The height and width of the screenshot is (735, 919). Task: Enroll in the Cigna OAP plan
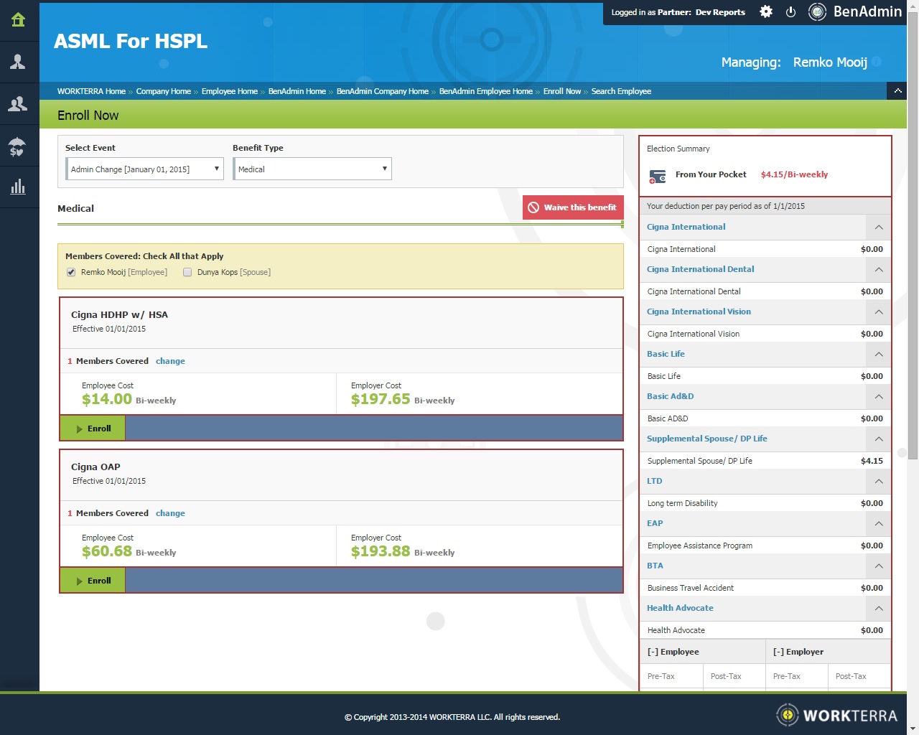pos(93,581)
